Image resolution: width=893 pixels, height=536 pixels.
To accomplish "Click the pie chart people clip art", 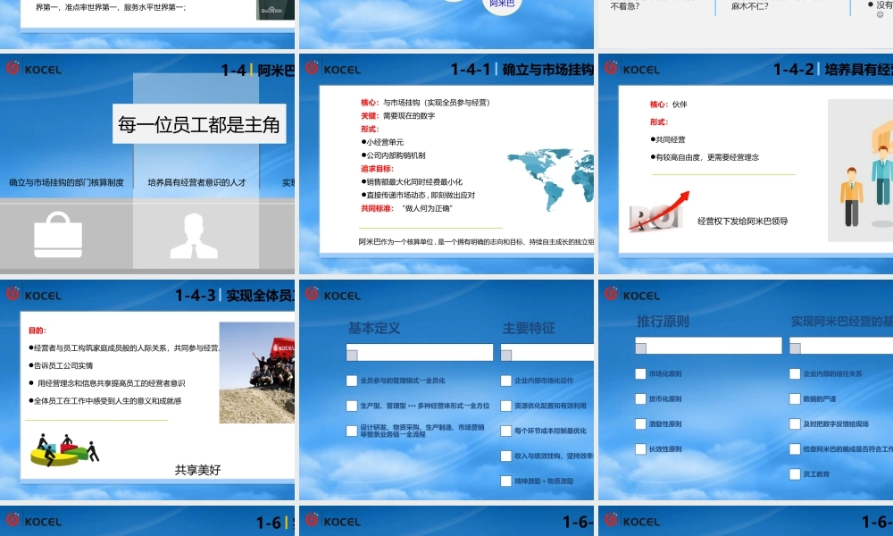I will 64,450.
